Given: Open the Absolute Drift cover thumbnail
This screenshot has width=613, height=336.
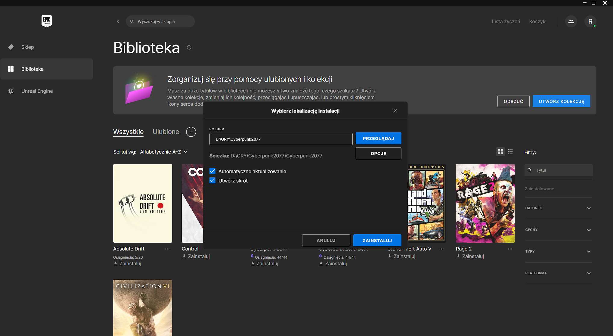Looking at the screenshot, I should coord(143,203).
